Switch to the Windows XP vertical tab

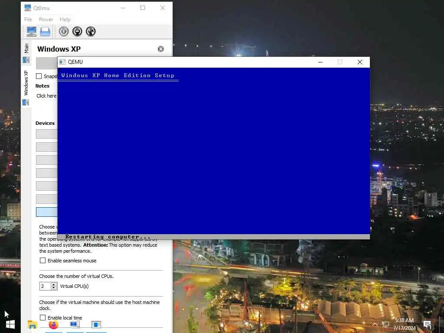[26, 88]
